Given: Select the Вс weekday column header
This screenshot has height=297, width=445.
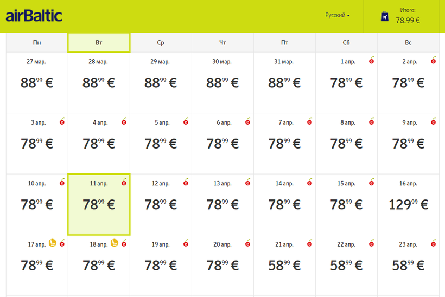Looking at the screenshot, I should point(408,43).
